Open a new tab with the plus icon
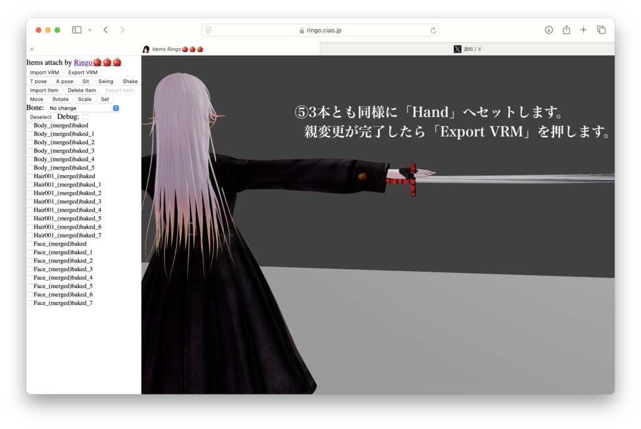Screen dimensions: 641x429 583,29
